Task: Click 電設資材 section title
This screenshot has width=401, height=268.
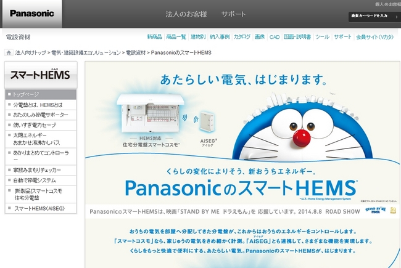Action: point(18,38)
